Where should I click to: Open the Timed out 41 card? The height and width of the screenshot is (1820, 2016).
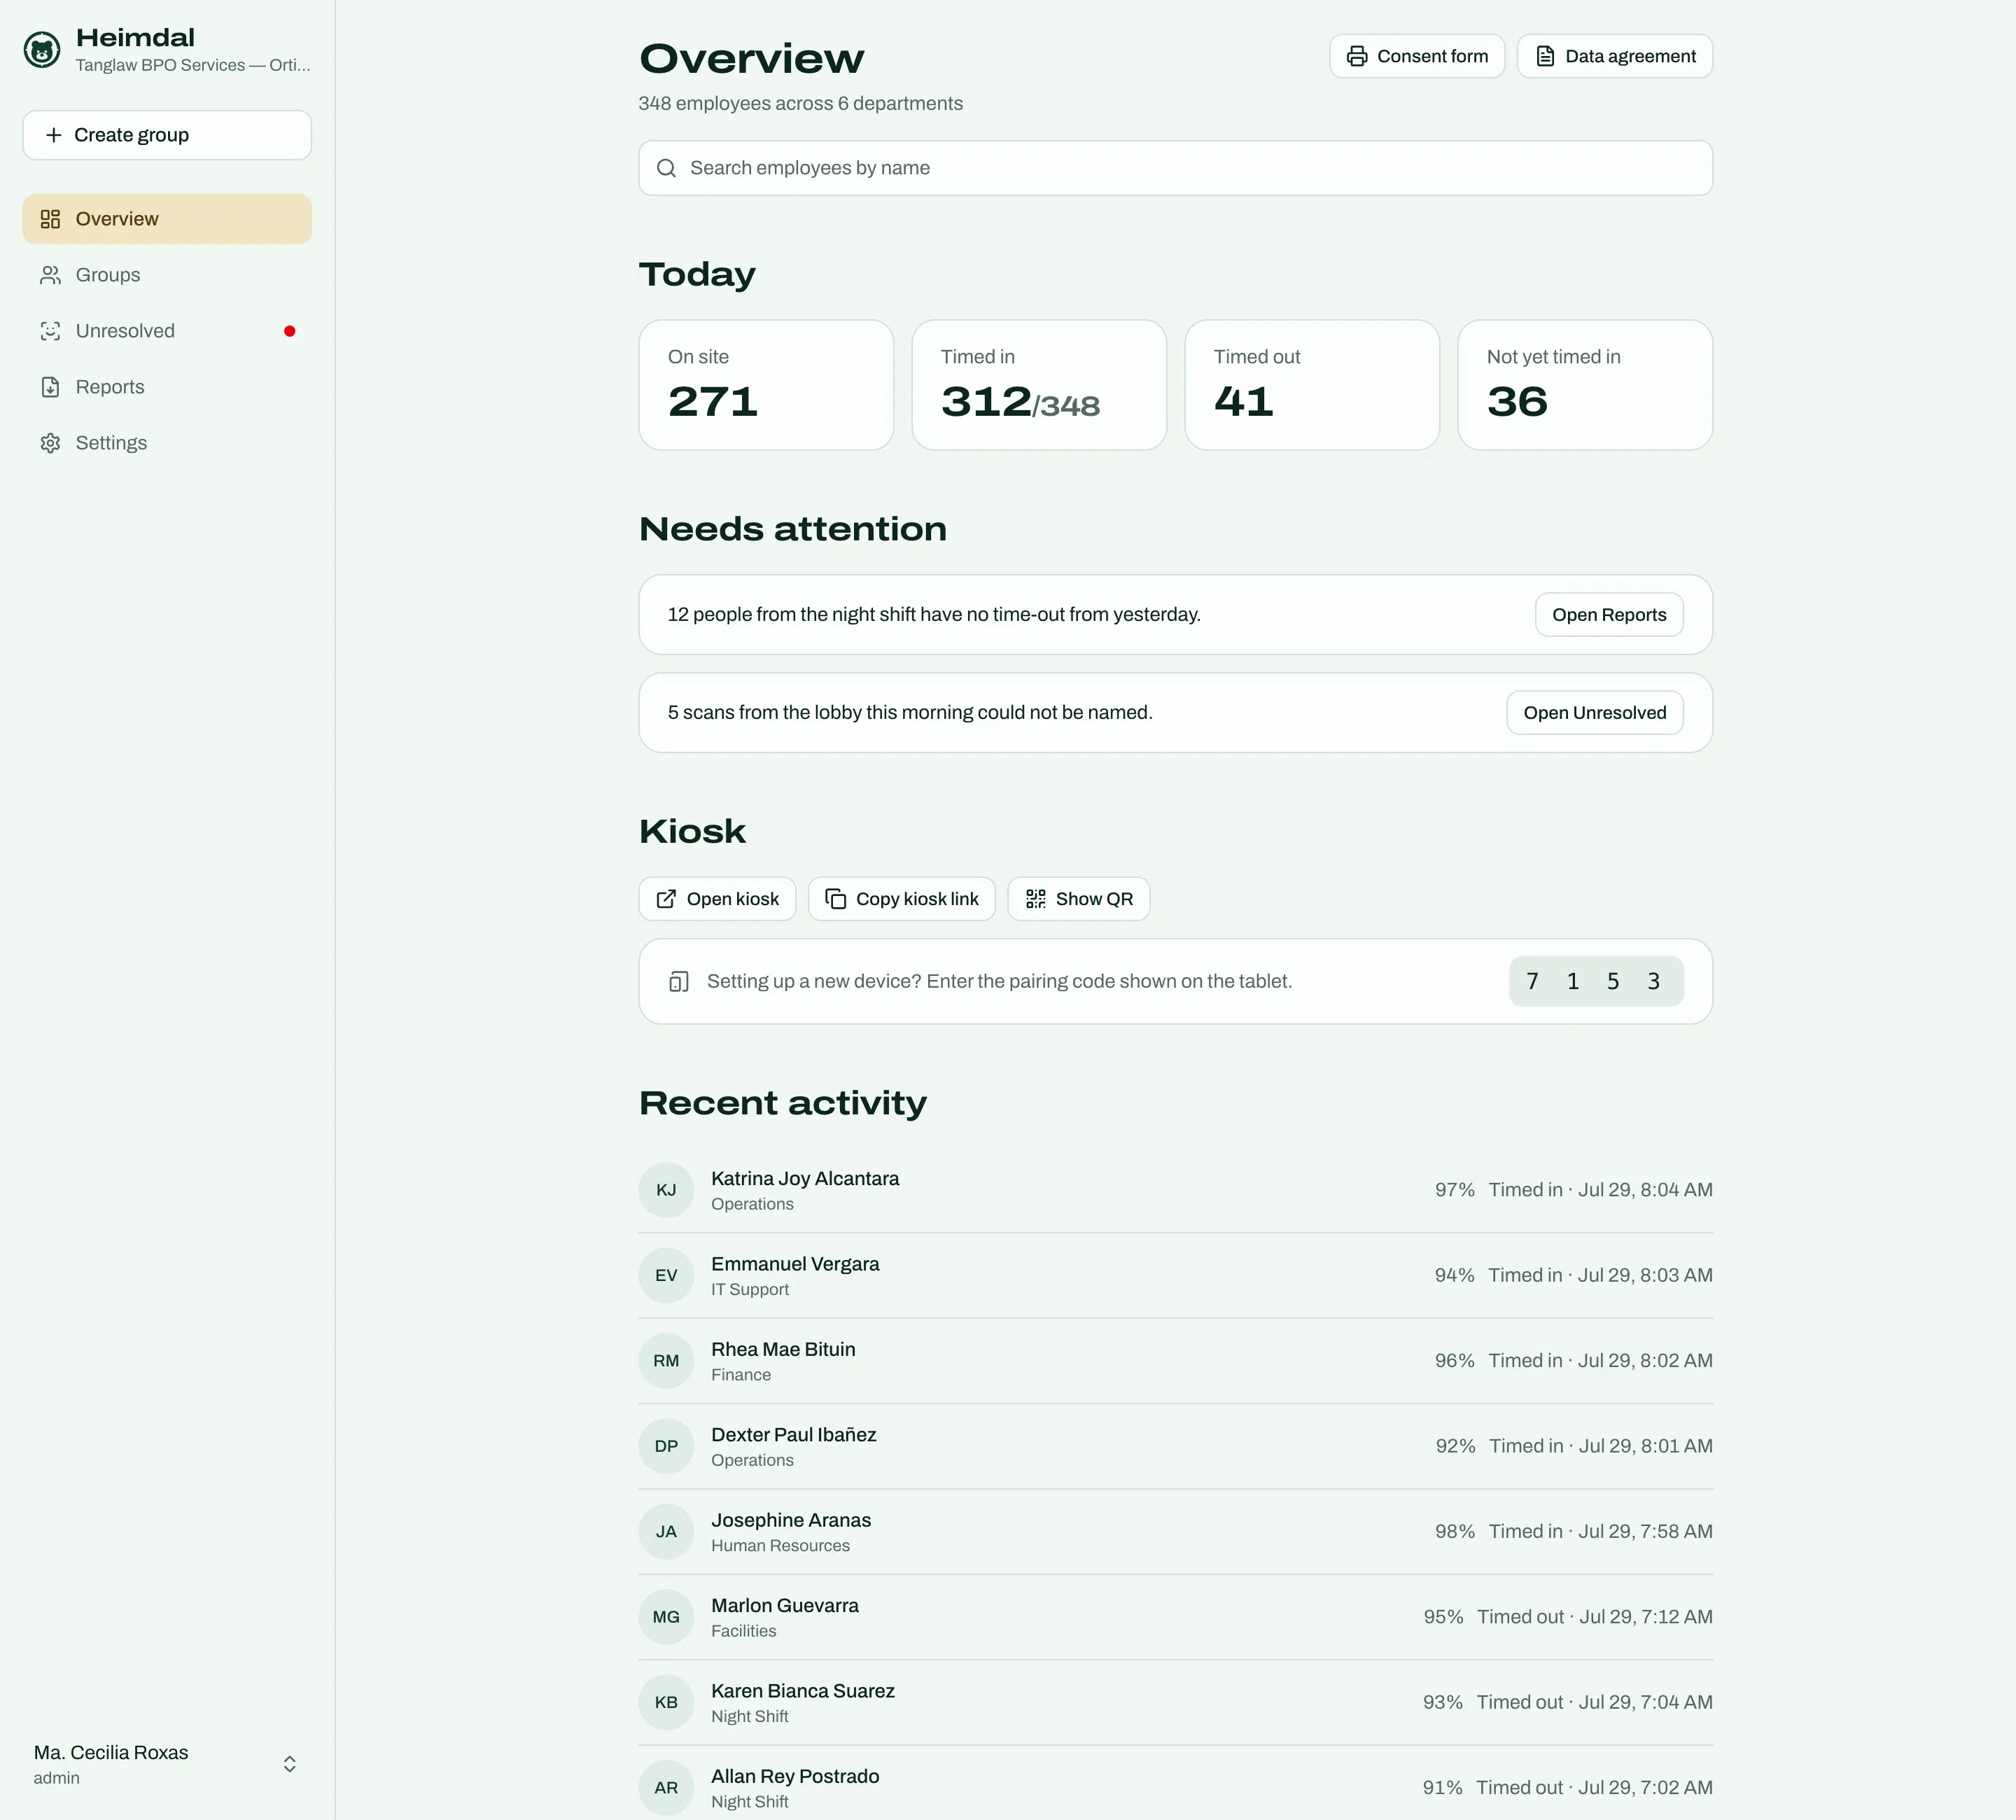tap(1312, 385)
